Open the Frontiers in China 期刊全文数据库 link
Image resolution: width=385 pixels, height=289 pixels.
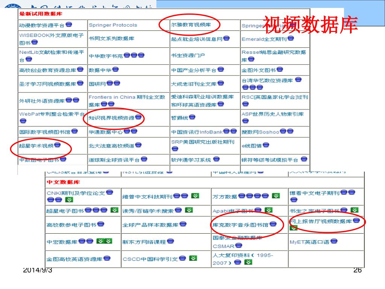point(127,101)
